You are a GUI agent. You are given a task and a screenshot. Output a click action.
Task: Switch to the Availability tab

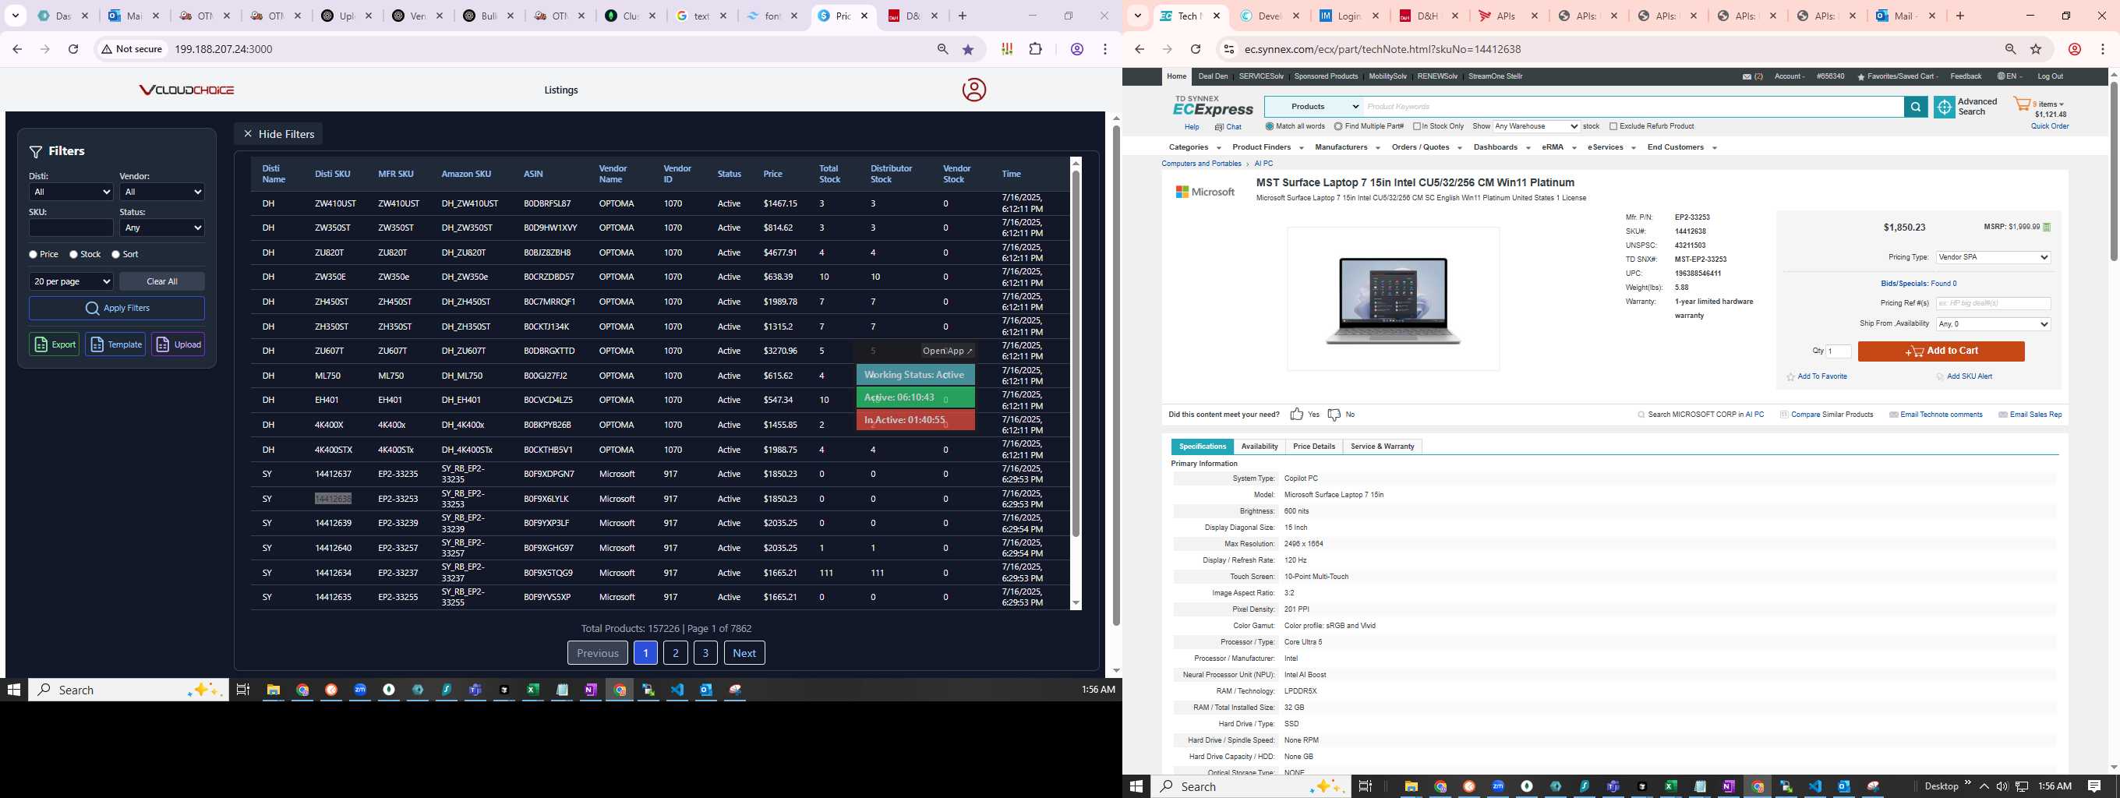point(1260,447)
